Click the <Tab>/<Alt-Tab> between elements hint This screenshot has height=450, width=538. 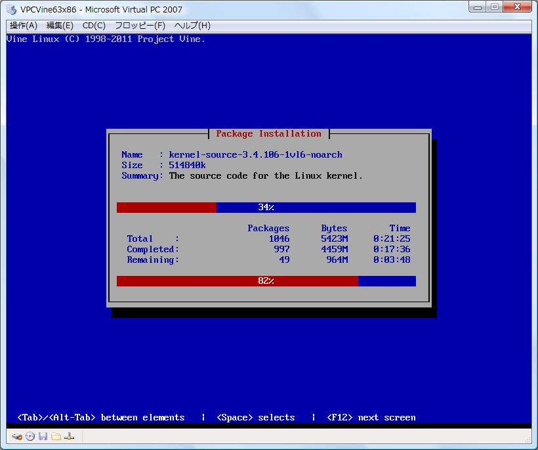(x=101, y=418)
